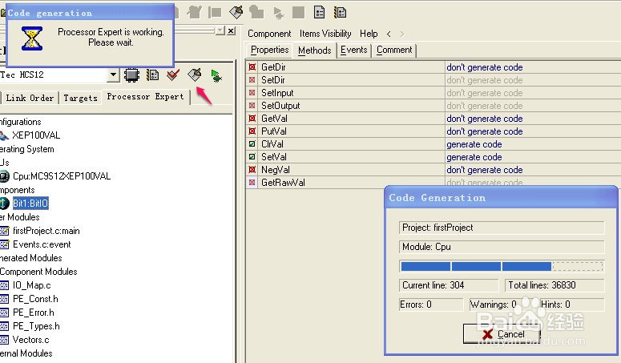
Task: Select Bit1:BitIO in the project tree
Action: 30,203
